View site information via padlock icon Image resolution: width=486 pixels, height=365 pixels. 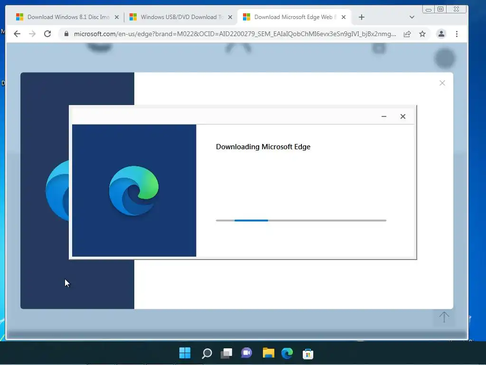coord(66,34)
